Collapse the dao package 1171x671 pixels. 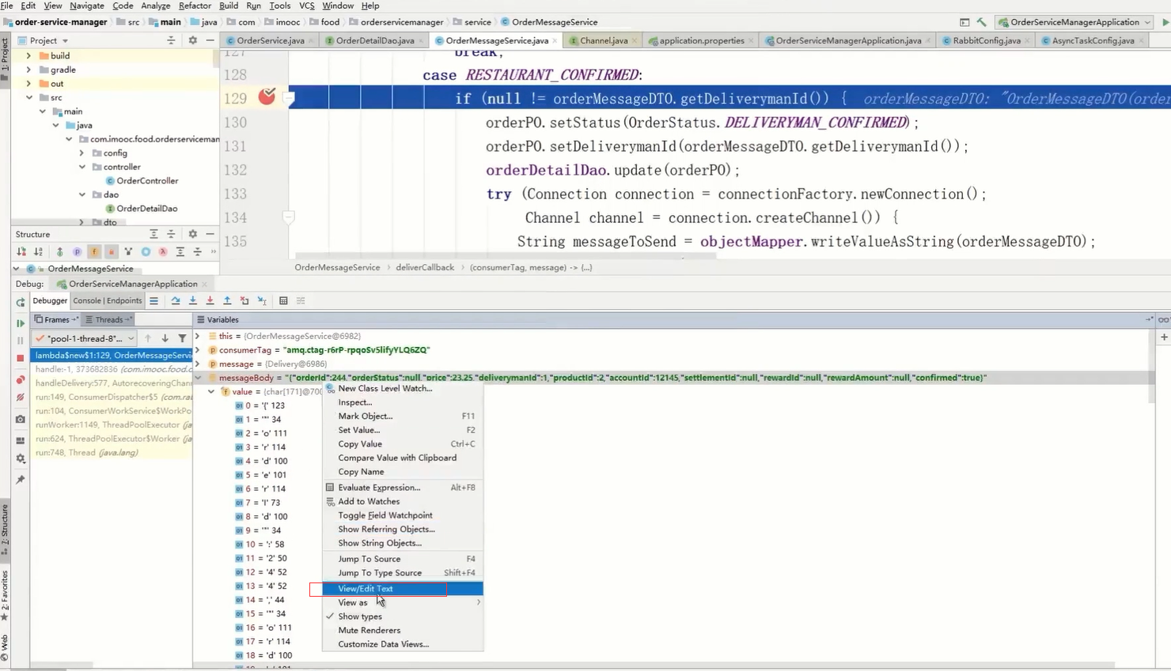(x=81, y=194)
